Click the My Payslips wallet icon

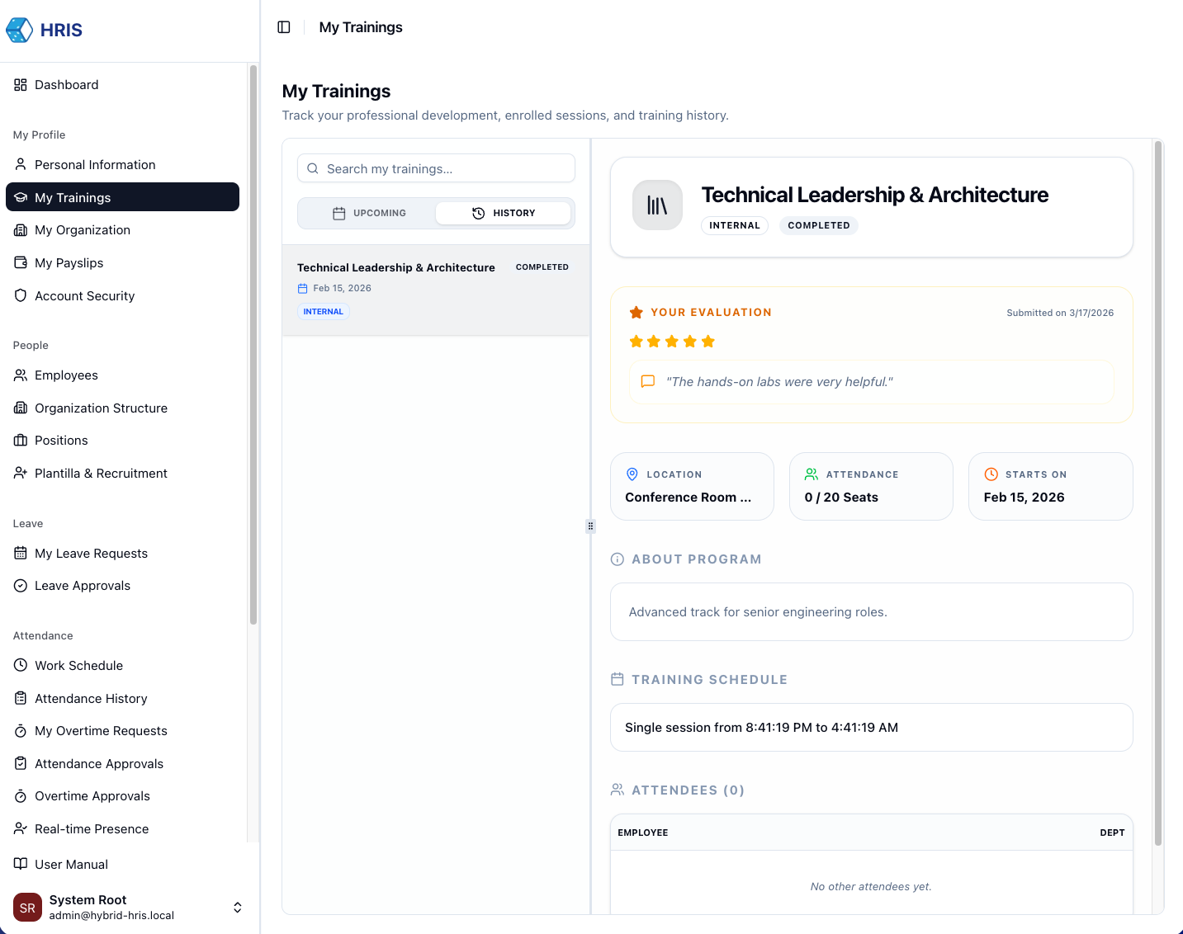pyautogui.click(x=21, y=263)
